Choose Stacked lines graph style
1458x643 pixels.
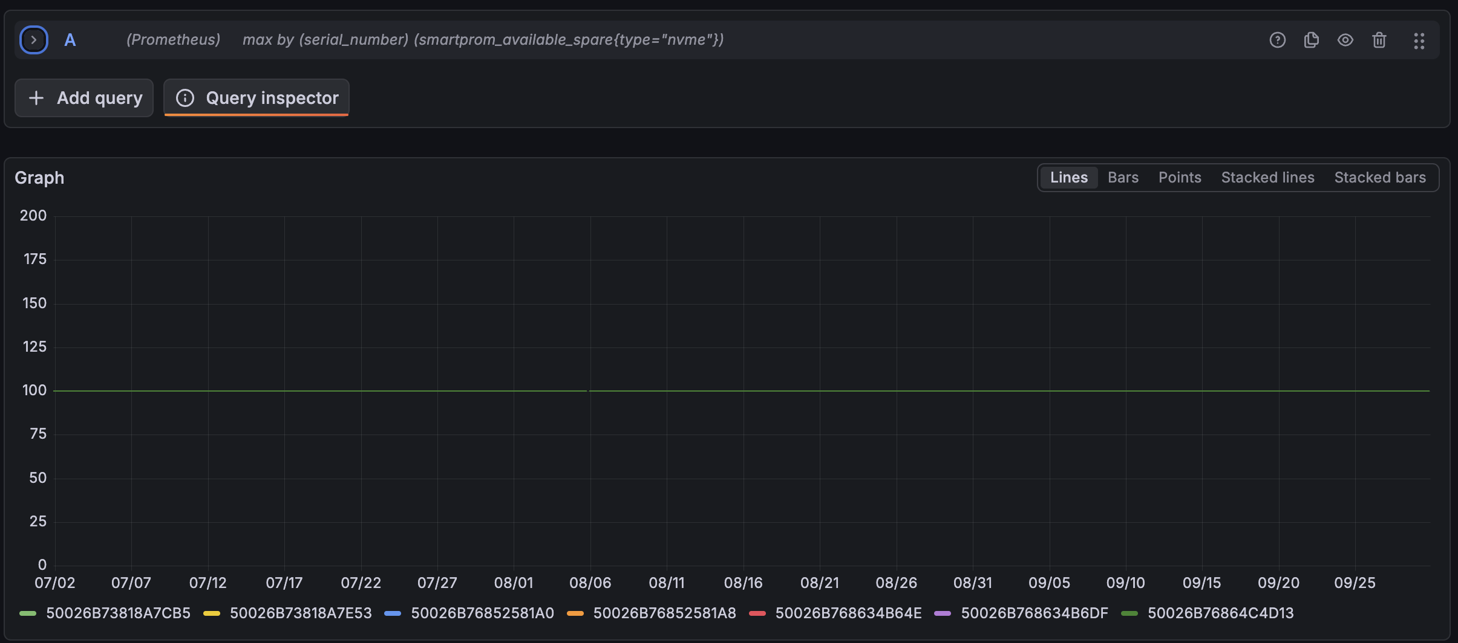pyautogui.click(x=1267, y=178)
